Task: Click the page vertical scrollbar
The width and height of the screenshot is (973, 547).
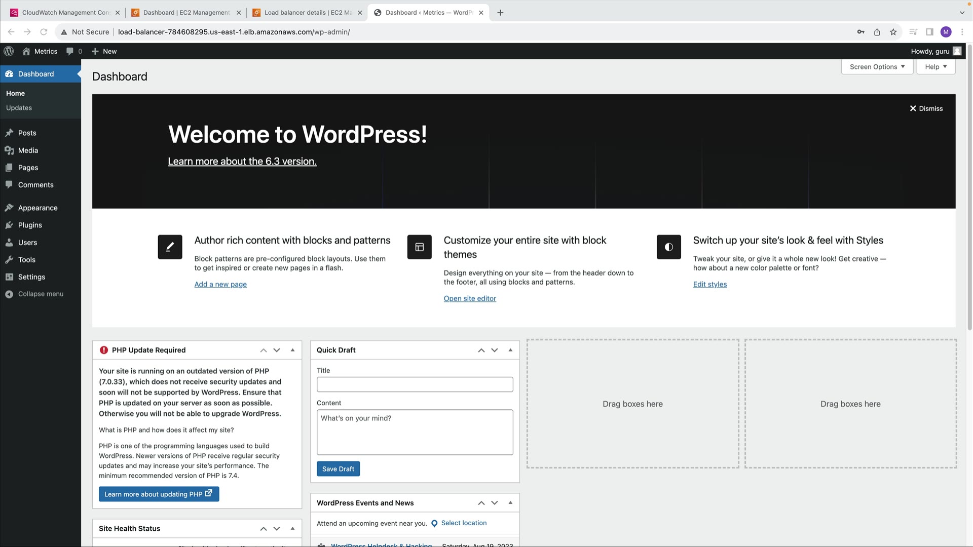Action: pos(969,187)
